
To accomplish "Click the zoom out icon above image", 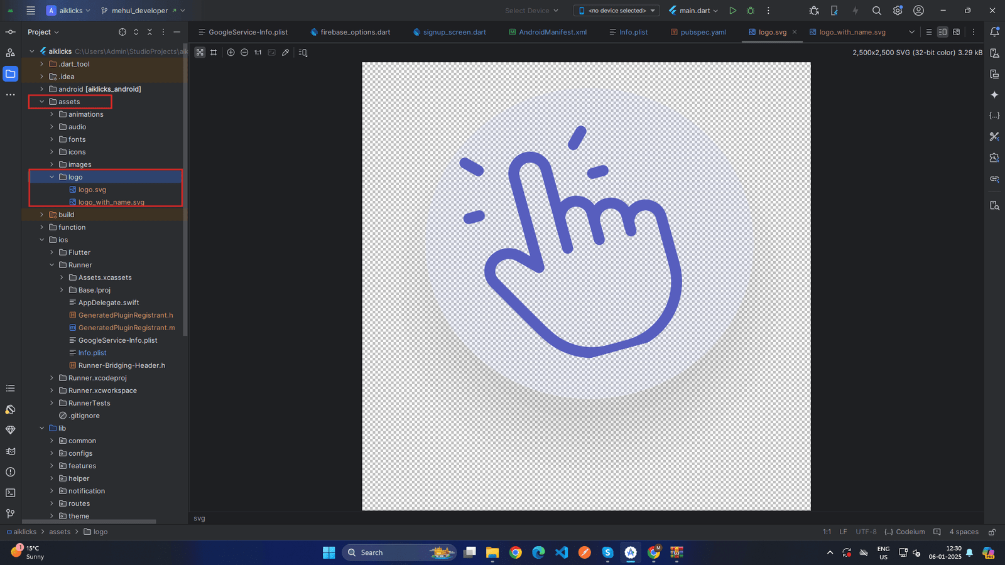I will coord(244,53).
